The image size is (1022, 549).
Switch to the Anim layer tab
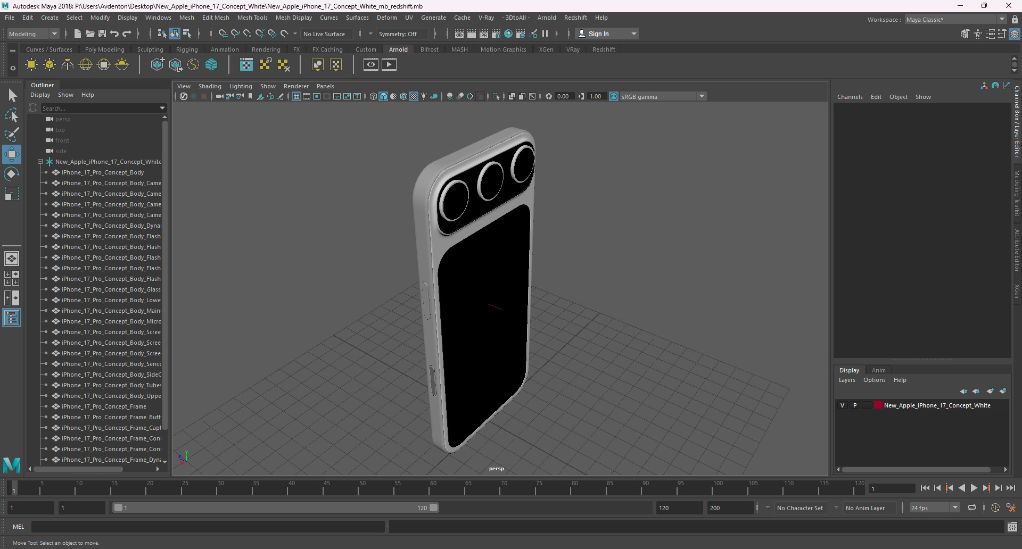pos(878,370)
